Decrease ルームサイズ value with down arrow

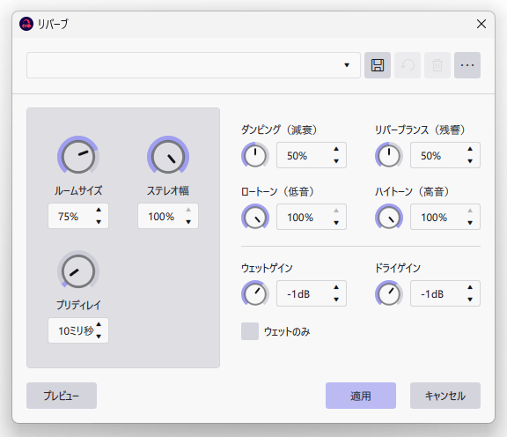pyautogui.click(x=99, y=222)
